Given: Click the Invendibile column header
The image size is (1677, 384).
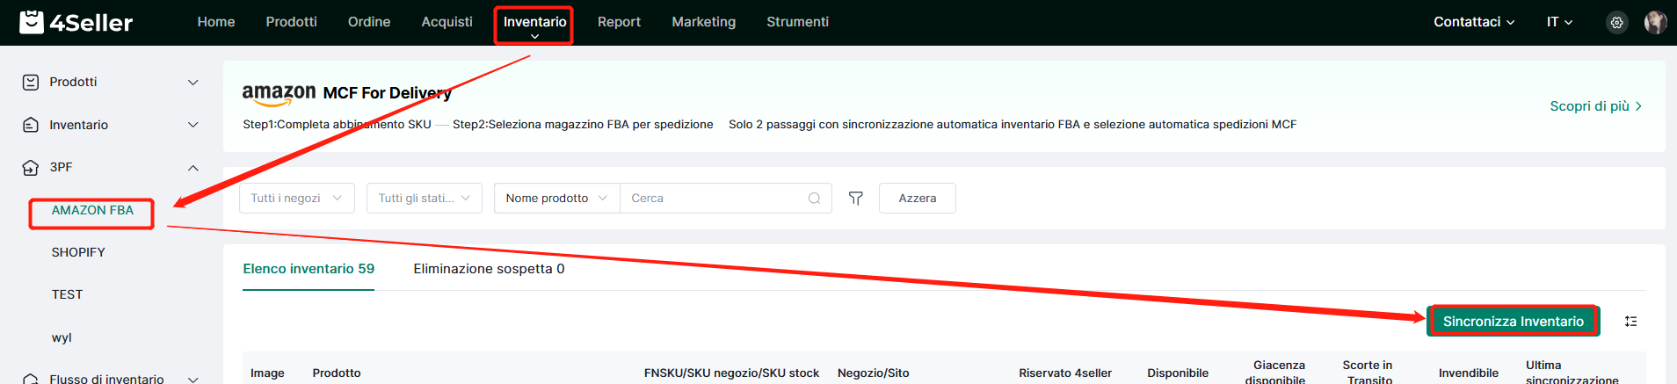Looking at the screenshot, I should (x=1469, y=373).
